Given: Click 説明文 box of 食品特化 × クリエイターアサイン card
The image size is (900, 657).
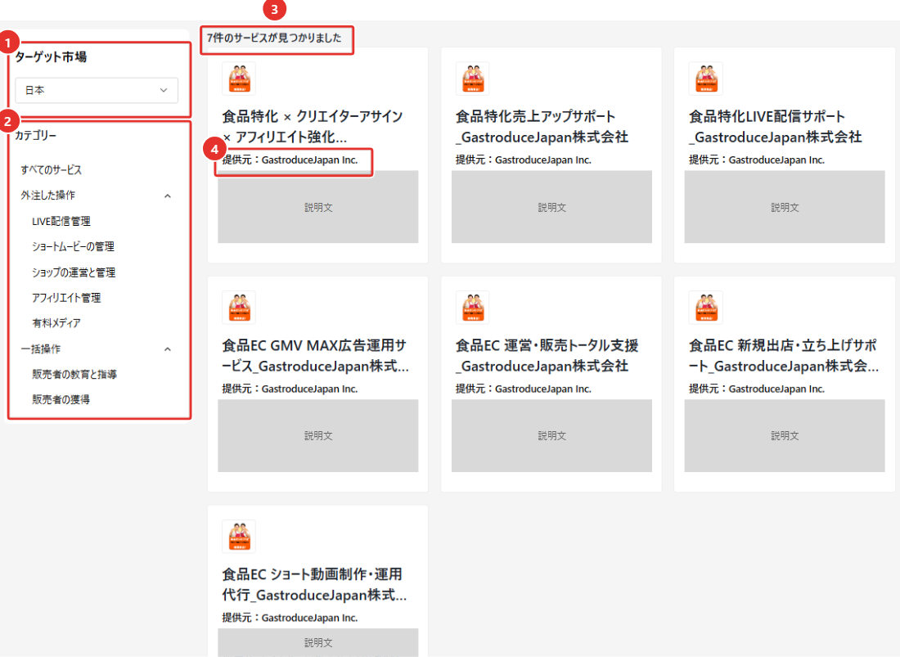Looking at the screenshot, I should (x=318, y=207).
